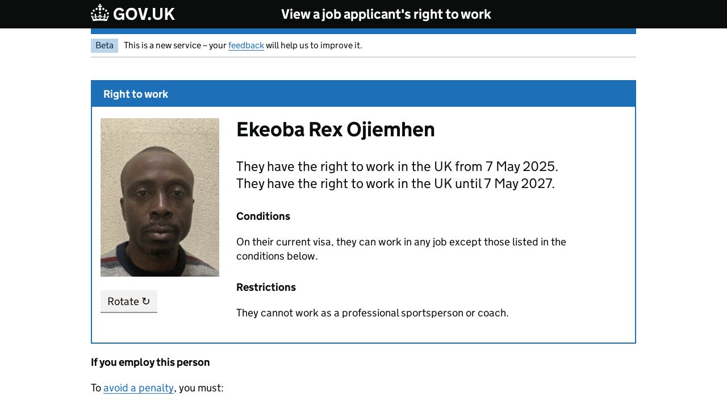Click the circular arrow icon on Rotate

click(x=146, y=301)
